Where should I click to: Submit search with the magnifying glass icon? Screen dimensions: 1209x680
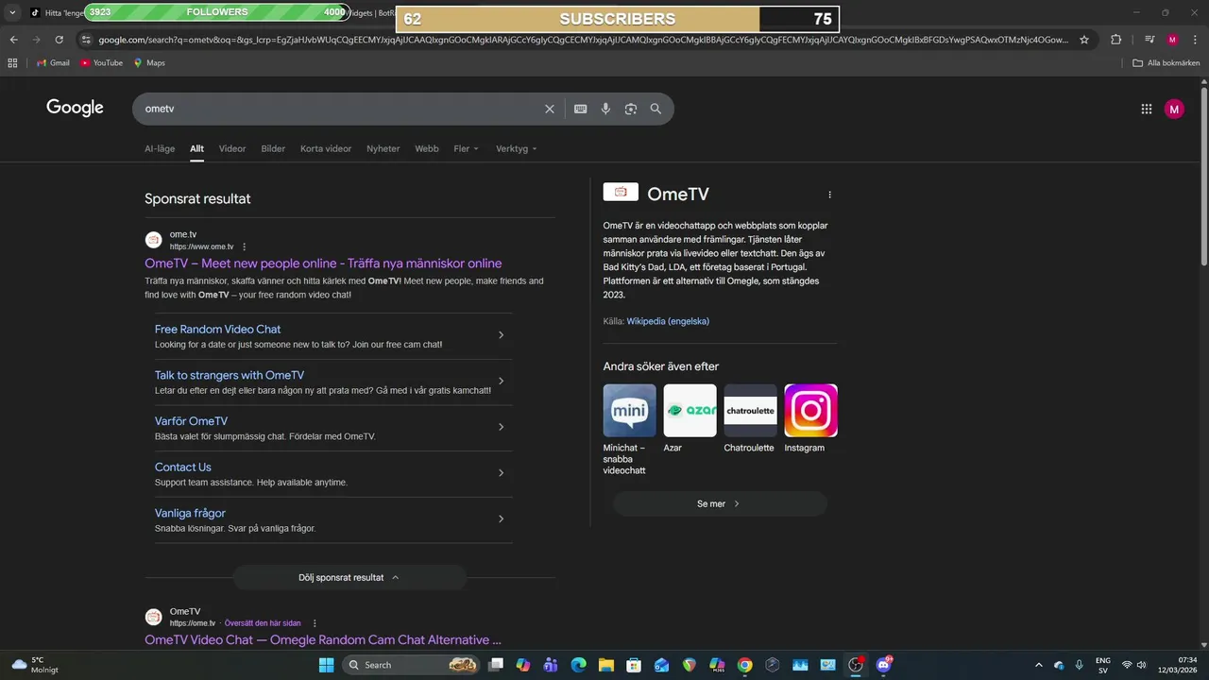656,109
